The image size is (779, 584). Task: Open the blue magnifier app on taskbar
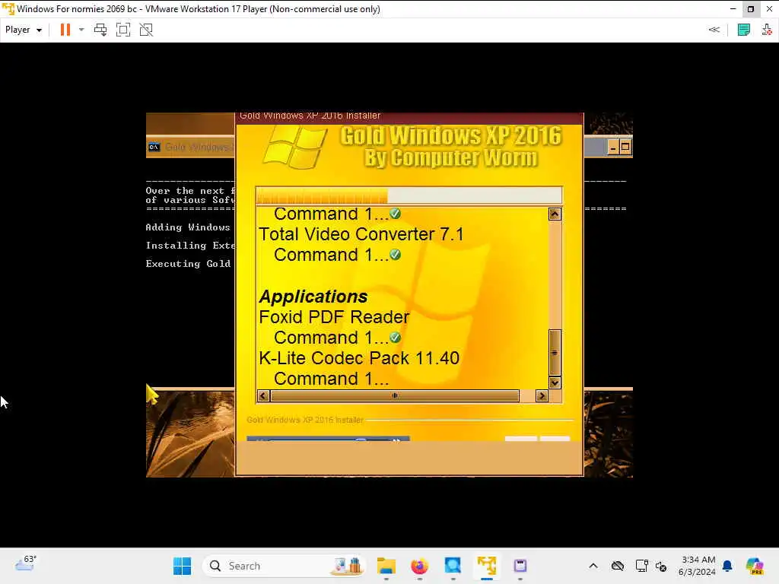pos(453,566)
